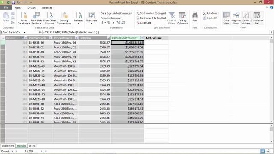
Task: Select the Advanced ribbon tab
Action: (47, 8)
